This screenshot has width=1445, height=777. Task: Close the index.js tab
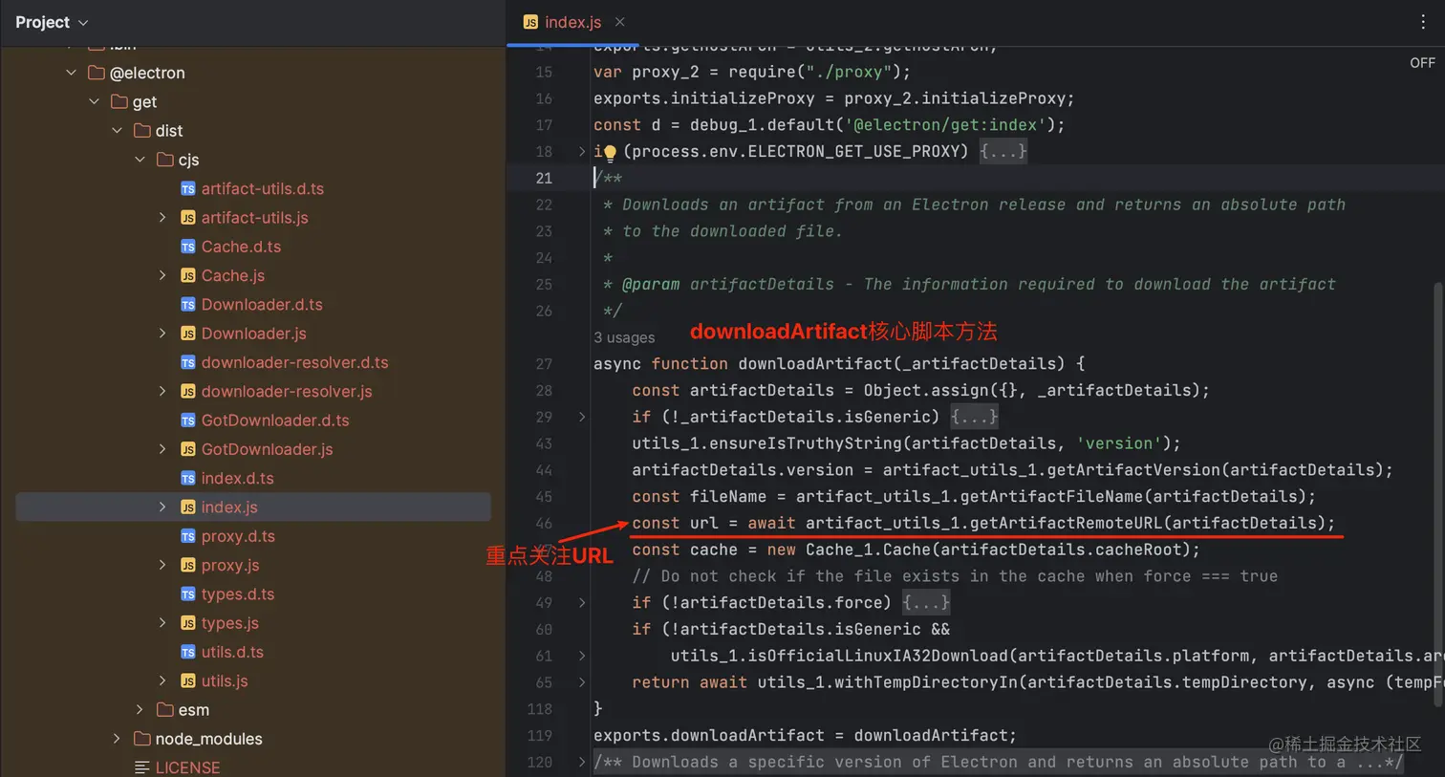pyautogui.click(x=618, y=21)
